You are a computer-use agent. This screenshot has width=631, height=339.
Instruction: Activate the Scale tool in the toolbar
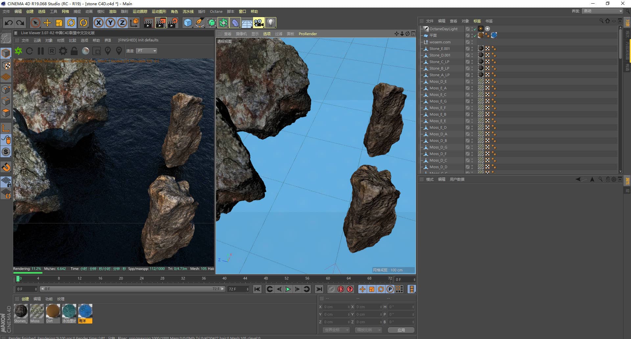(x=59, y=23)
